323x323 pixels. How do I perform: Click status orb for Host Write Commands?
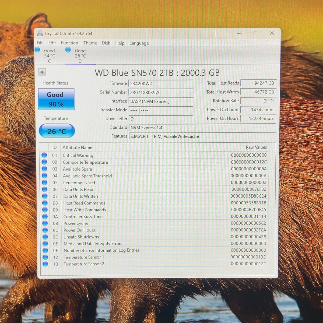pyautogui.click(x=45, y=210)
